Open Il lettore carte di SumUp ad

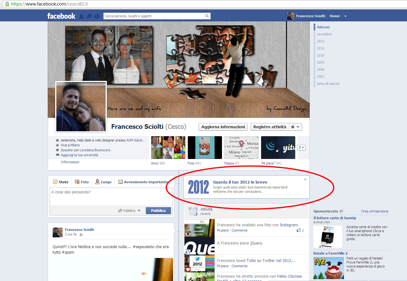click(x=335, y=218)
